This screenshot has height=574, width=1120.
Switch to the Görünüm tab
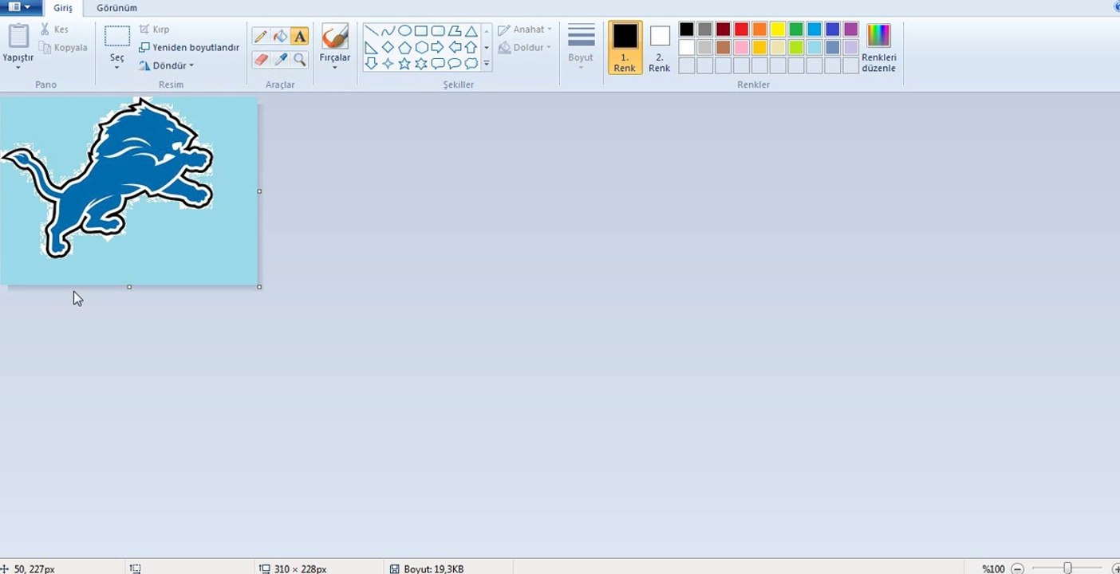click(x=116, y=8)
